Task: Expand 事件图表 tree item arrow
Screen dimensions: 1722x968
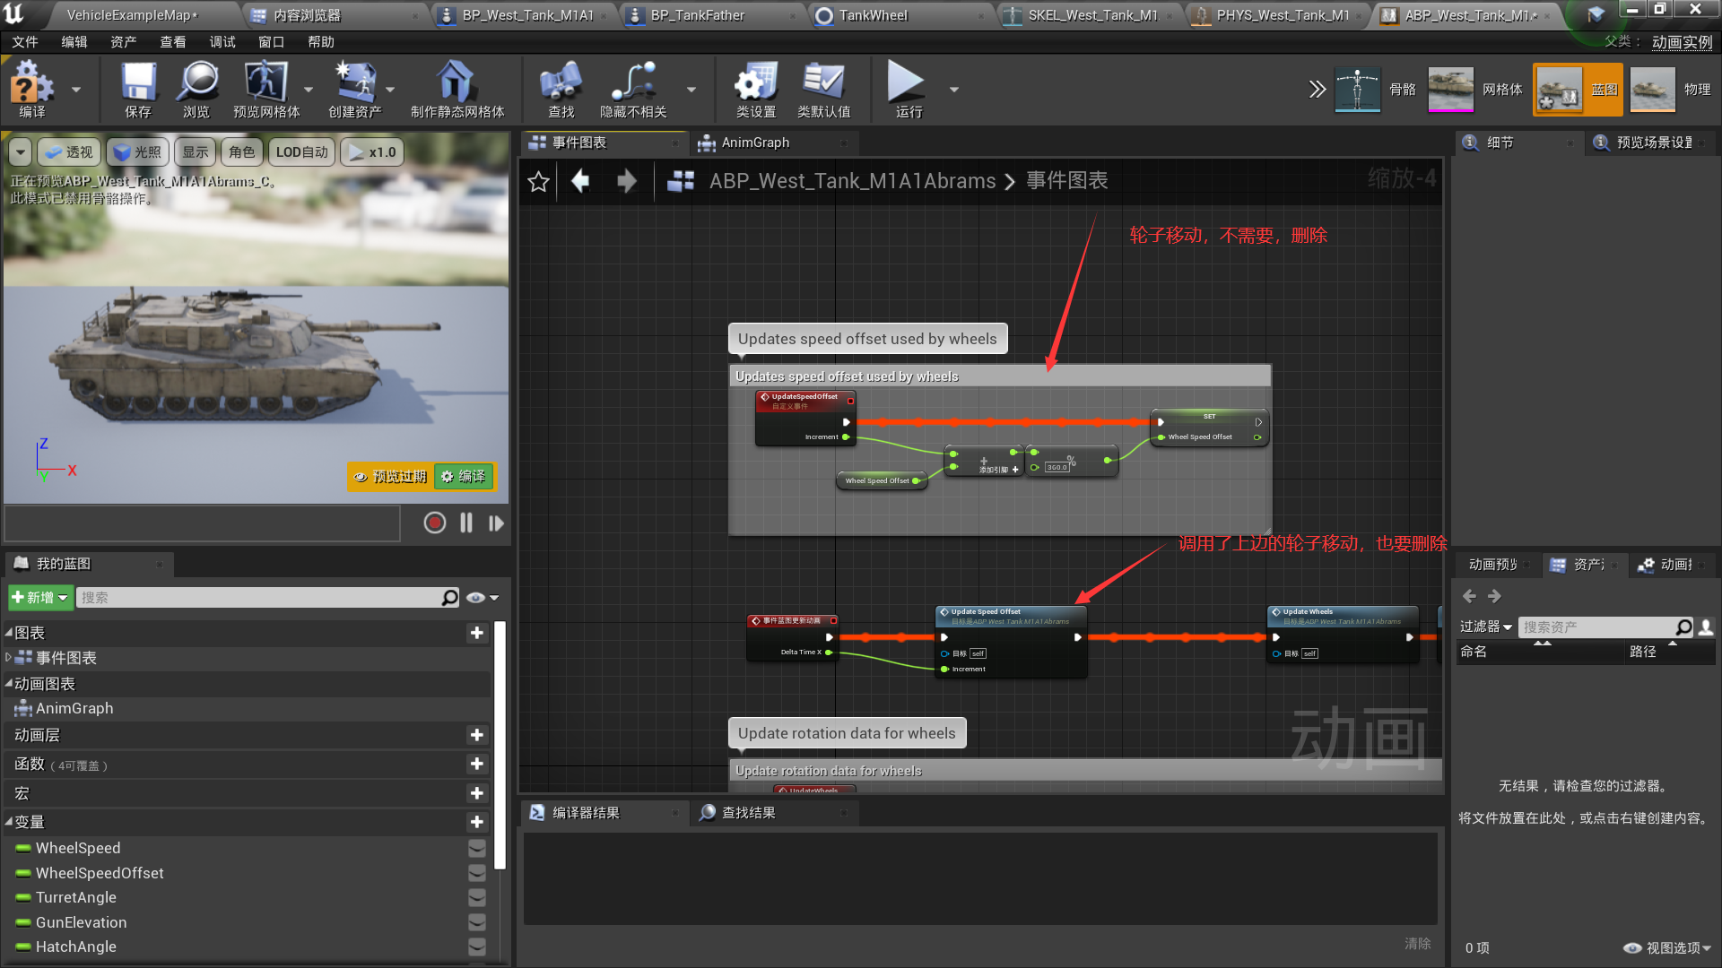Action: (x=9, y=658)
